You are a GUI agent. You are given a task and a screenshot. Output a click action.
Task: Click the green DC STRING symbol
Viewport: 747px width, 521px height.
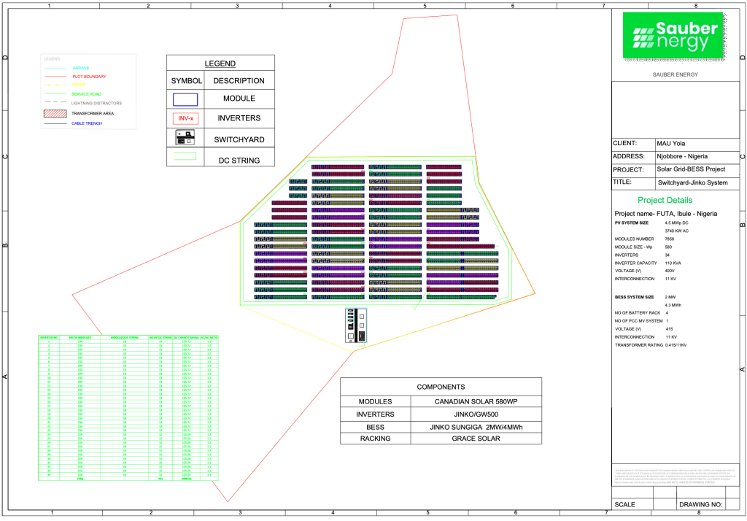pyautogui.click(x=185, y=155)
